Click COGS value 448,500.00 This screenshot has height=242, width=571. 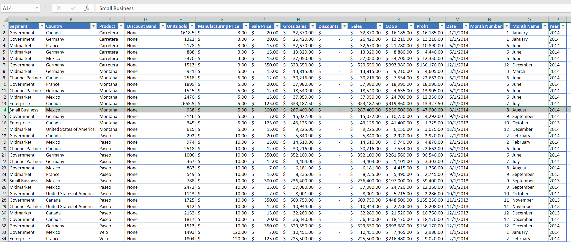point(400,200)
